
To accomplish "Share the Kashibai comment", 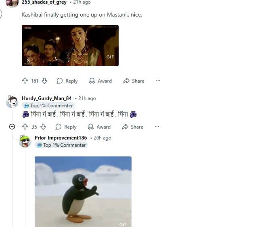I will pyautogui.click(x=134, y=81).
